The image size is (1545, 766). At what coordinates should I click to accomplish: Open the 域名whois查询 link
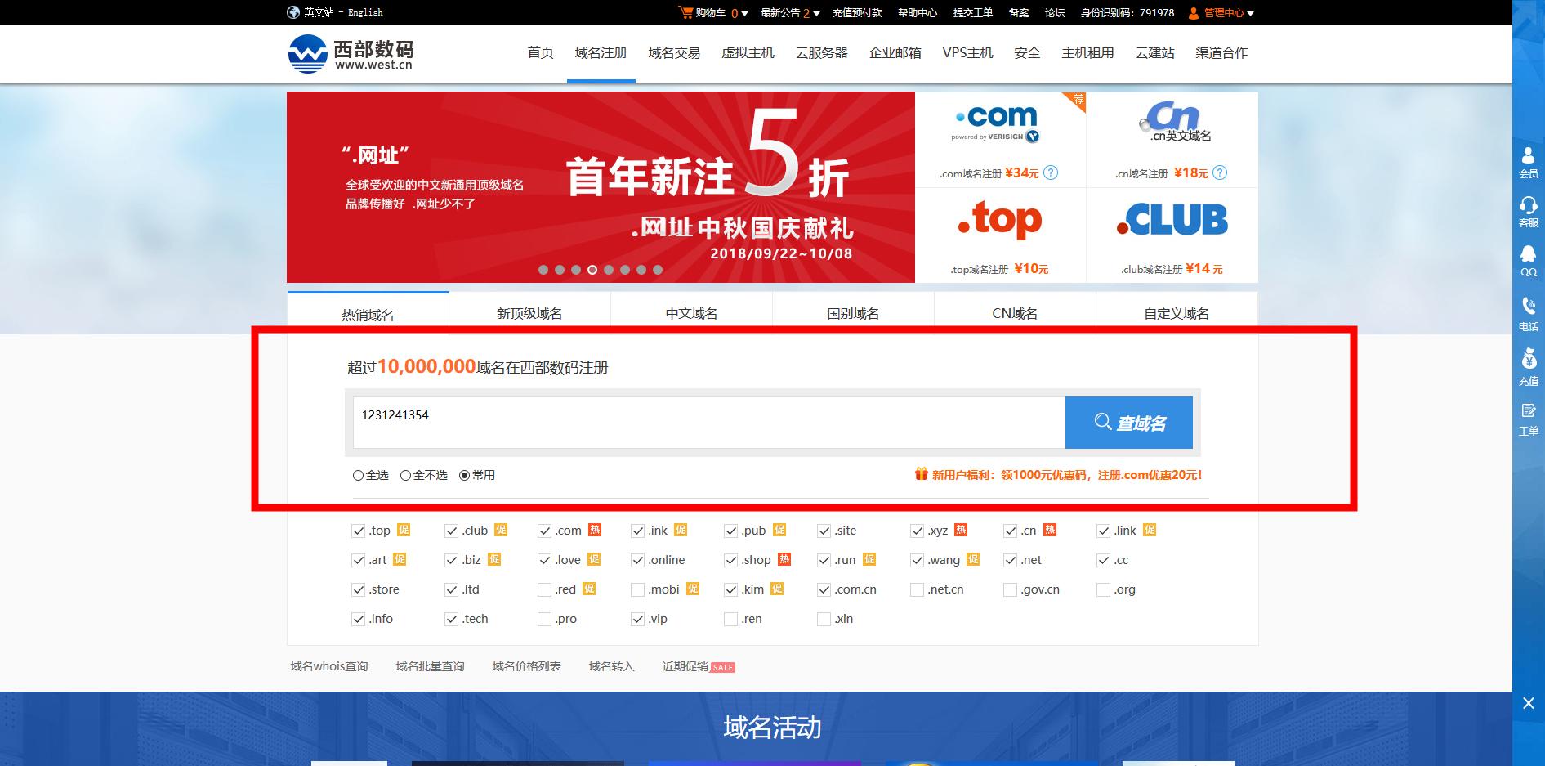pos(328,665)
